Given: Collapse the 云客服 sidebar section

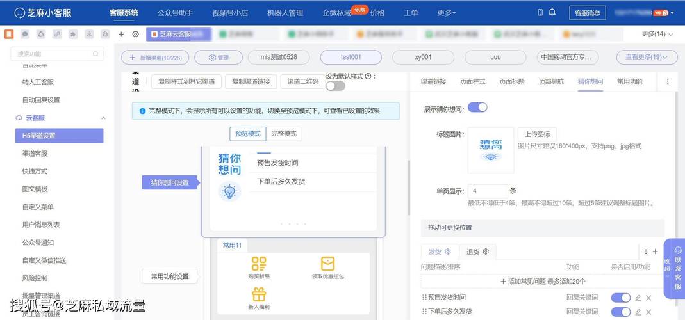Looking at the screenshot, I should pyautogui.click(x=104, y=118).
